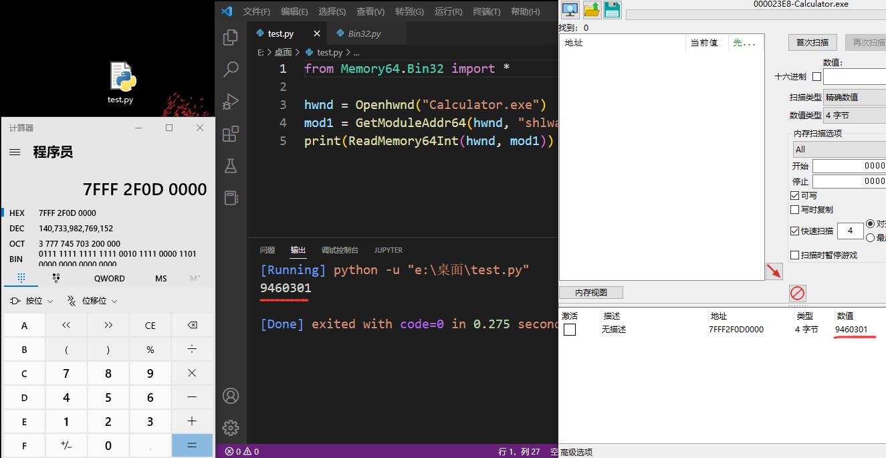The height and width of the screenshot is (458, 886).
Task: Switch to 问题 problems panel tab
Action: click(267, 250)
